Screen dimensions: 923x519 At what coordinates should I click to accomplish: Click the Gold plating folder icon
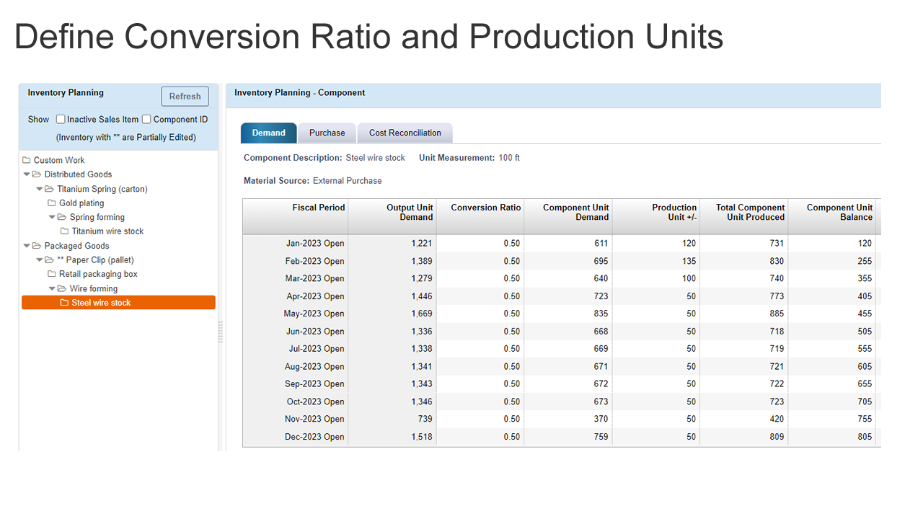[52, 203]
